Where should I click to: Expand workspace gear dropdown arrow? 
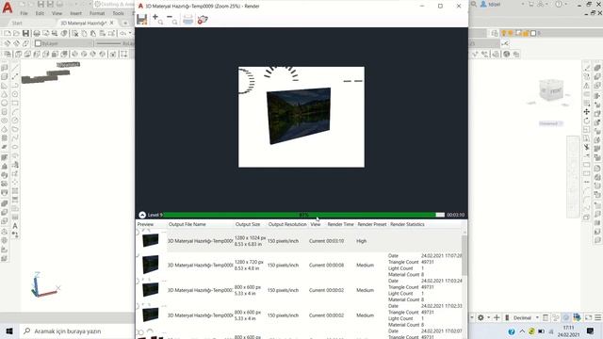(488, 317)
